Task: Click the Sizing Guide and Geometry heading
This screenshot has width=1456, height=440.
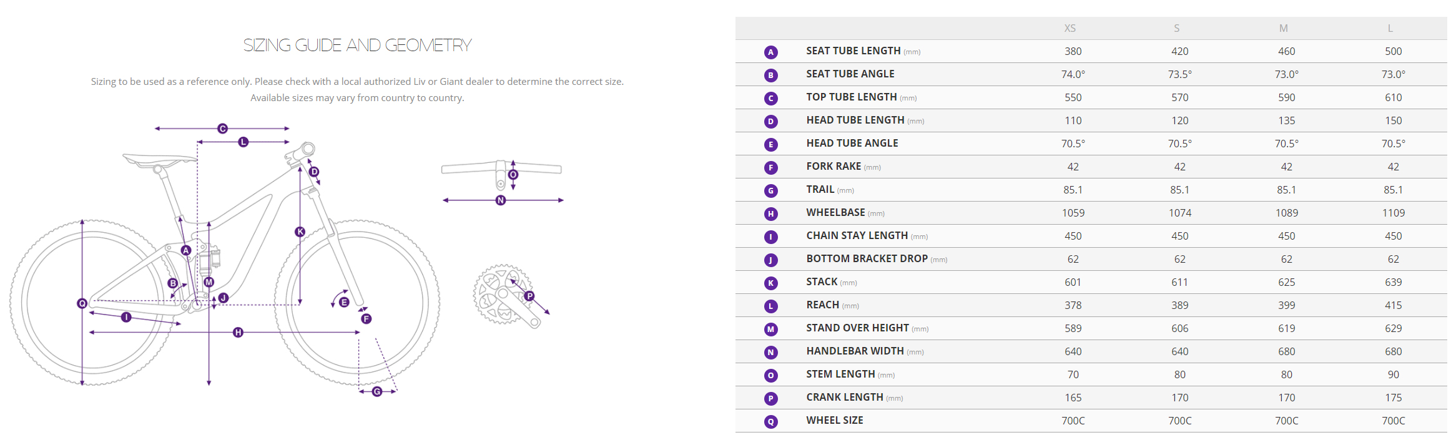Action: tap(357, 45)
